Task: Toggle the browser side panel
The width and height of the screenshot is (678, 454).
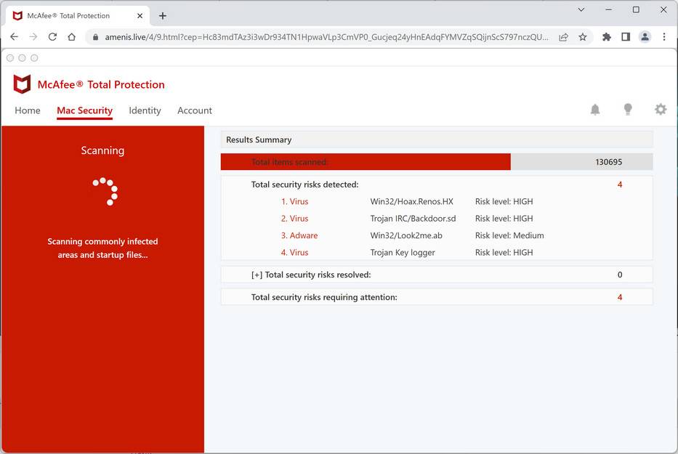Action: click(626, 37)
